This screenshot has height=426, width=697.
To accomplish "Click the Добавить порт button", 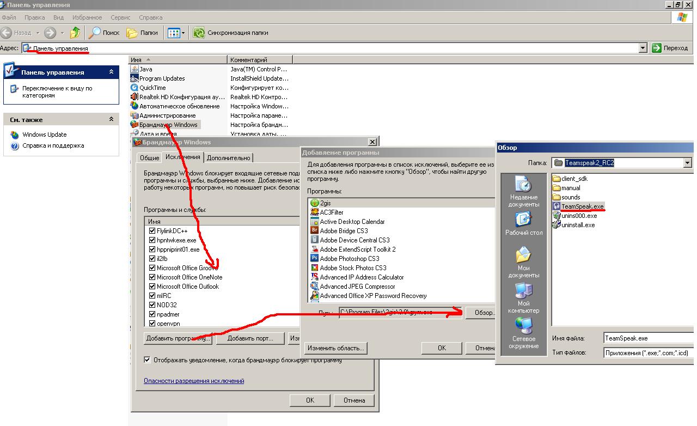I will pyautogui.click(x=251, y=338).
